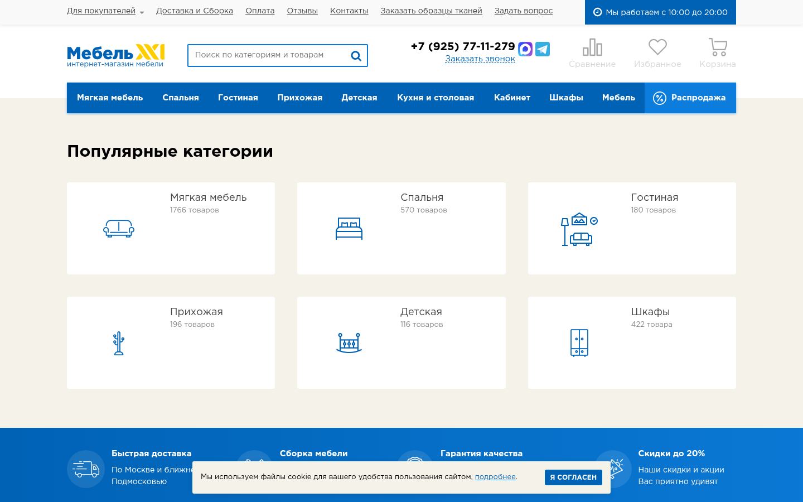Expand the Для покупателей dropdown
Image resolution: width=803 pixels, height=502 pixels.
[105, 11]
